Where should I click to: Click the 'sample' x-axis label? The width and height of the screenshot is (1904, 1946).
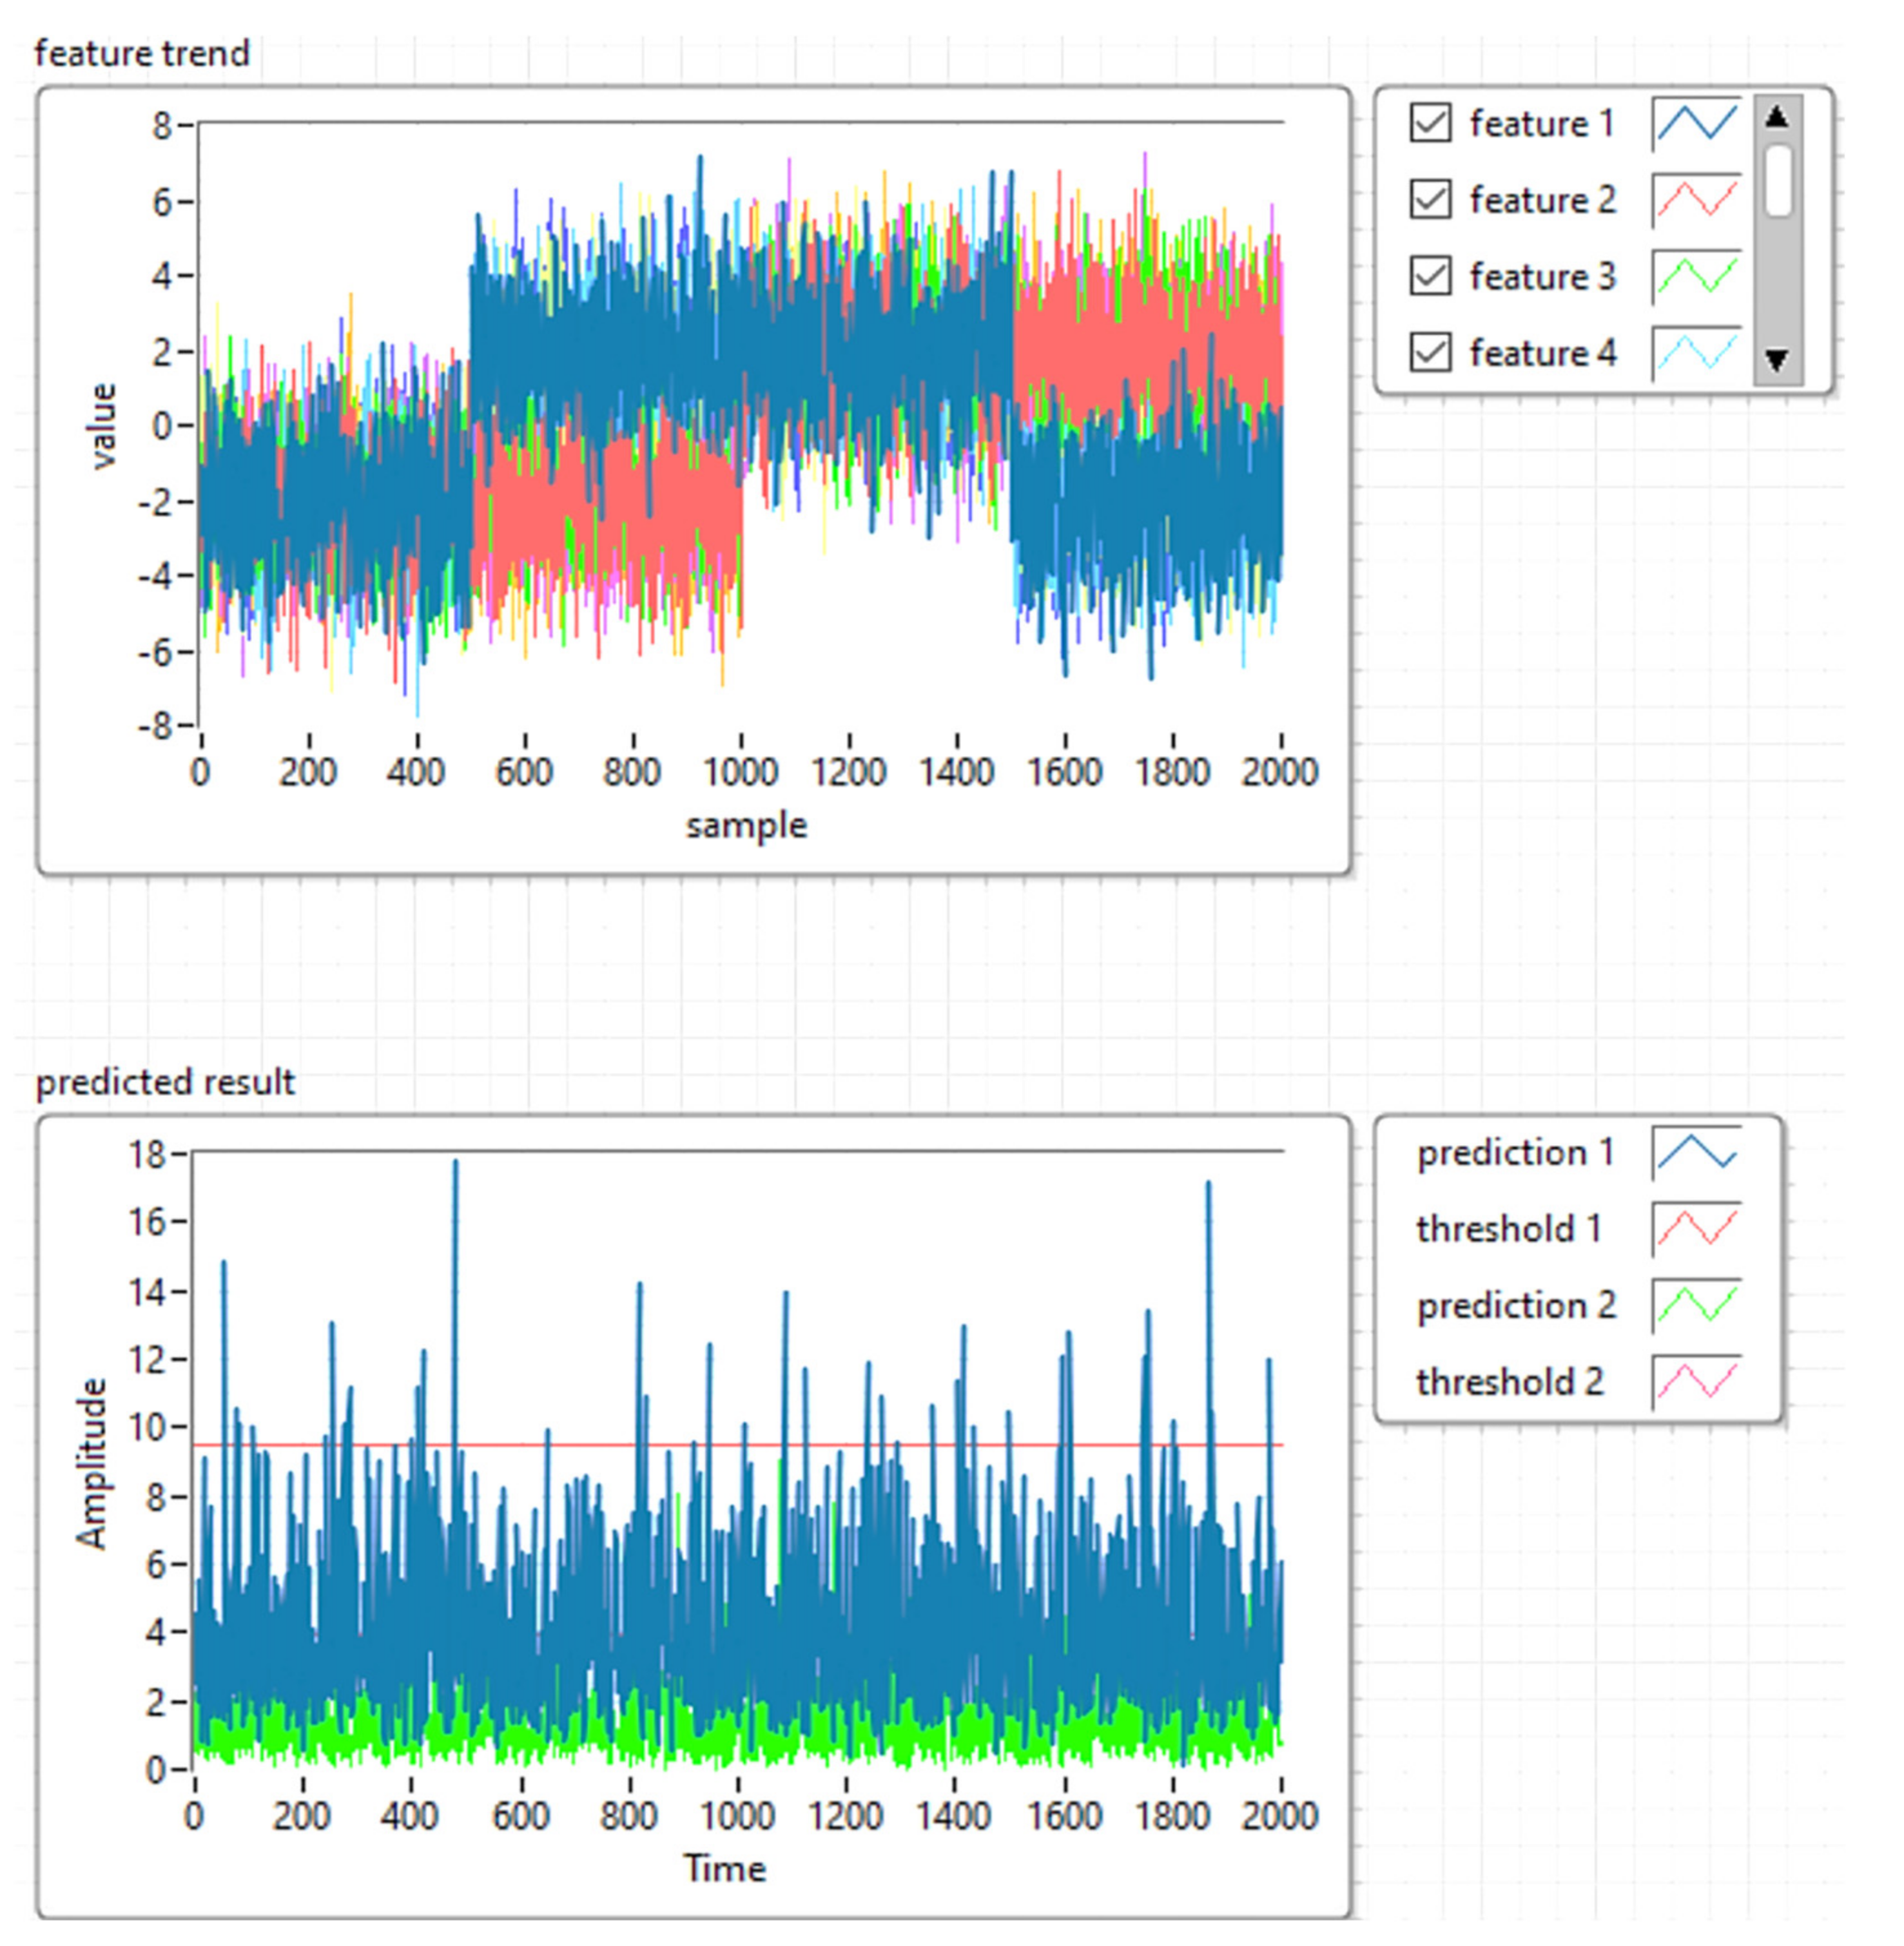click(x=746, y=825)
